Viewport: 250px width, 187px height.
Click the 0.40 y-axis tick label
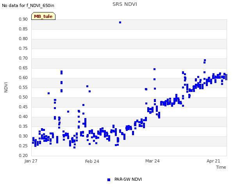[x=23, y=116]
